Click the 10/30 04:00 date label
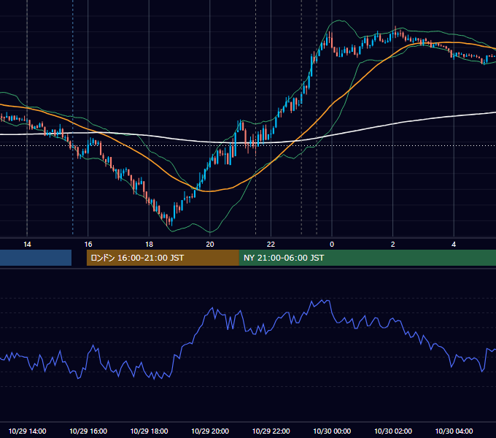 point(454,431)
